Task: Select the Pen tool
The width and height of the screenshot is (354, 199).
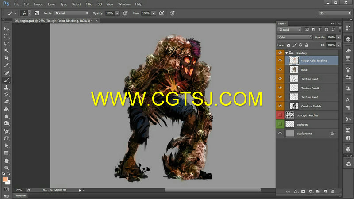Action: [6, 131]
